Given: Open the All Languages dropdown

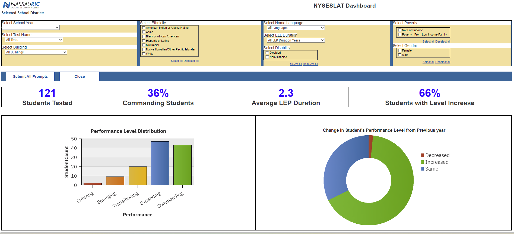Looking at the screenshot, I should point(296,28).
